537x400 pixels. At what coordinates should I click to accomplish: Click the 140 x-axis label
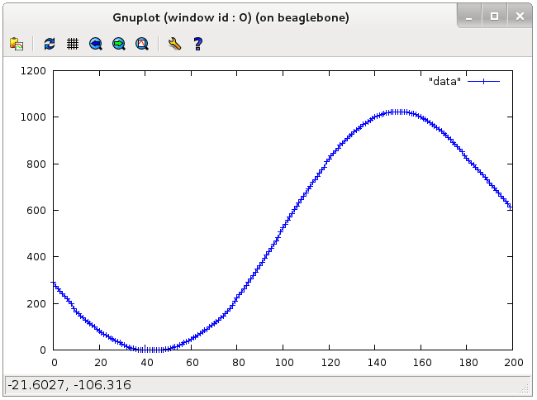click(377, 362)
